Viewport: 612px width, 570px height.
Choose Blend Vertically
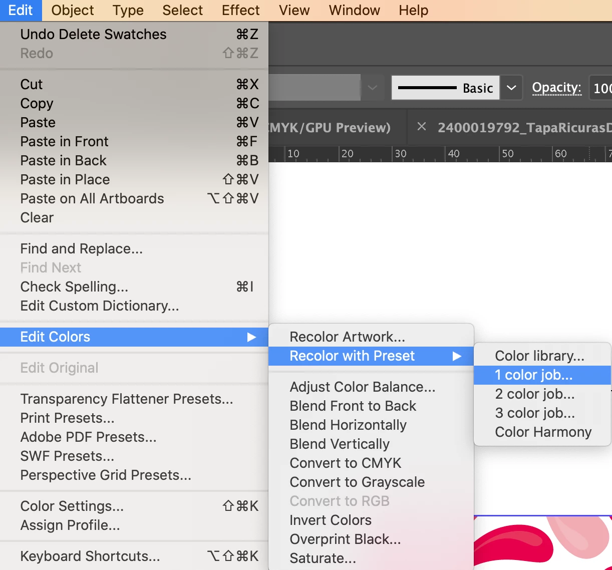click(x=371, y=444)
